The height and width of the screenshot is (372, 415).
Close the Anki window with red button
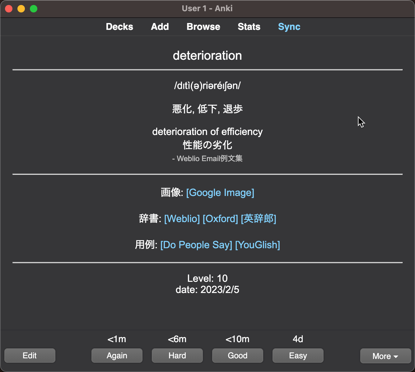[x=9, y=9]
